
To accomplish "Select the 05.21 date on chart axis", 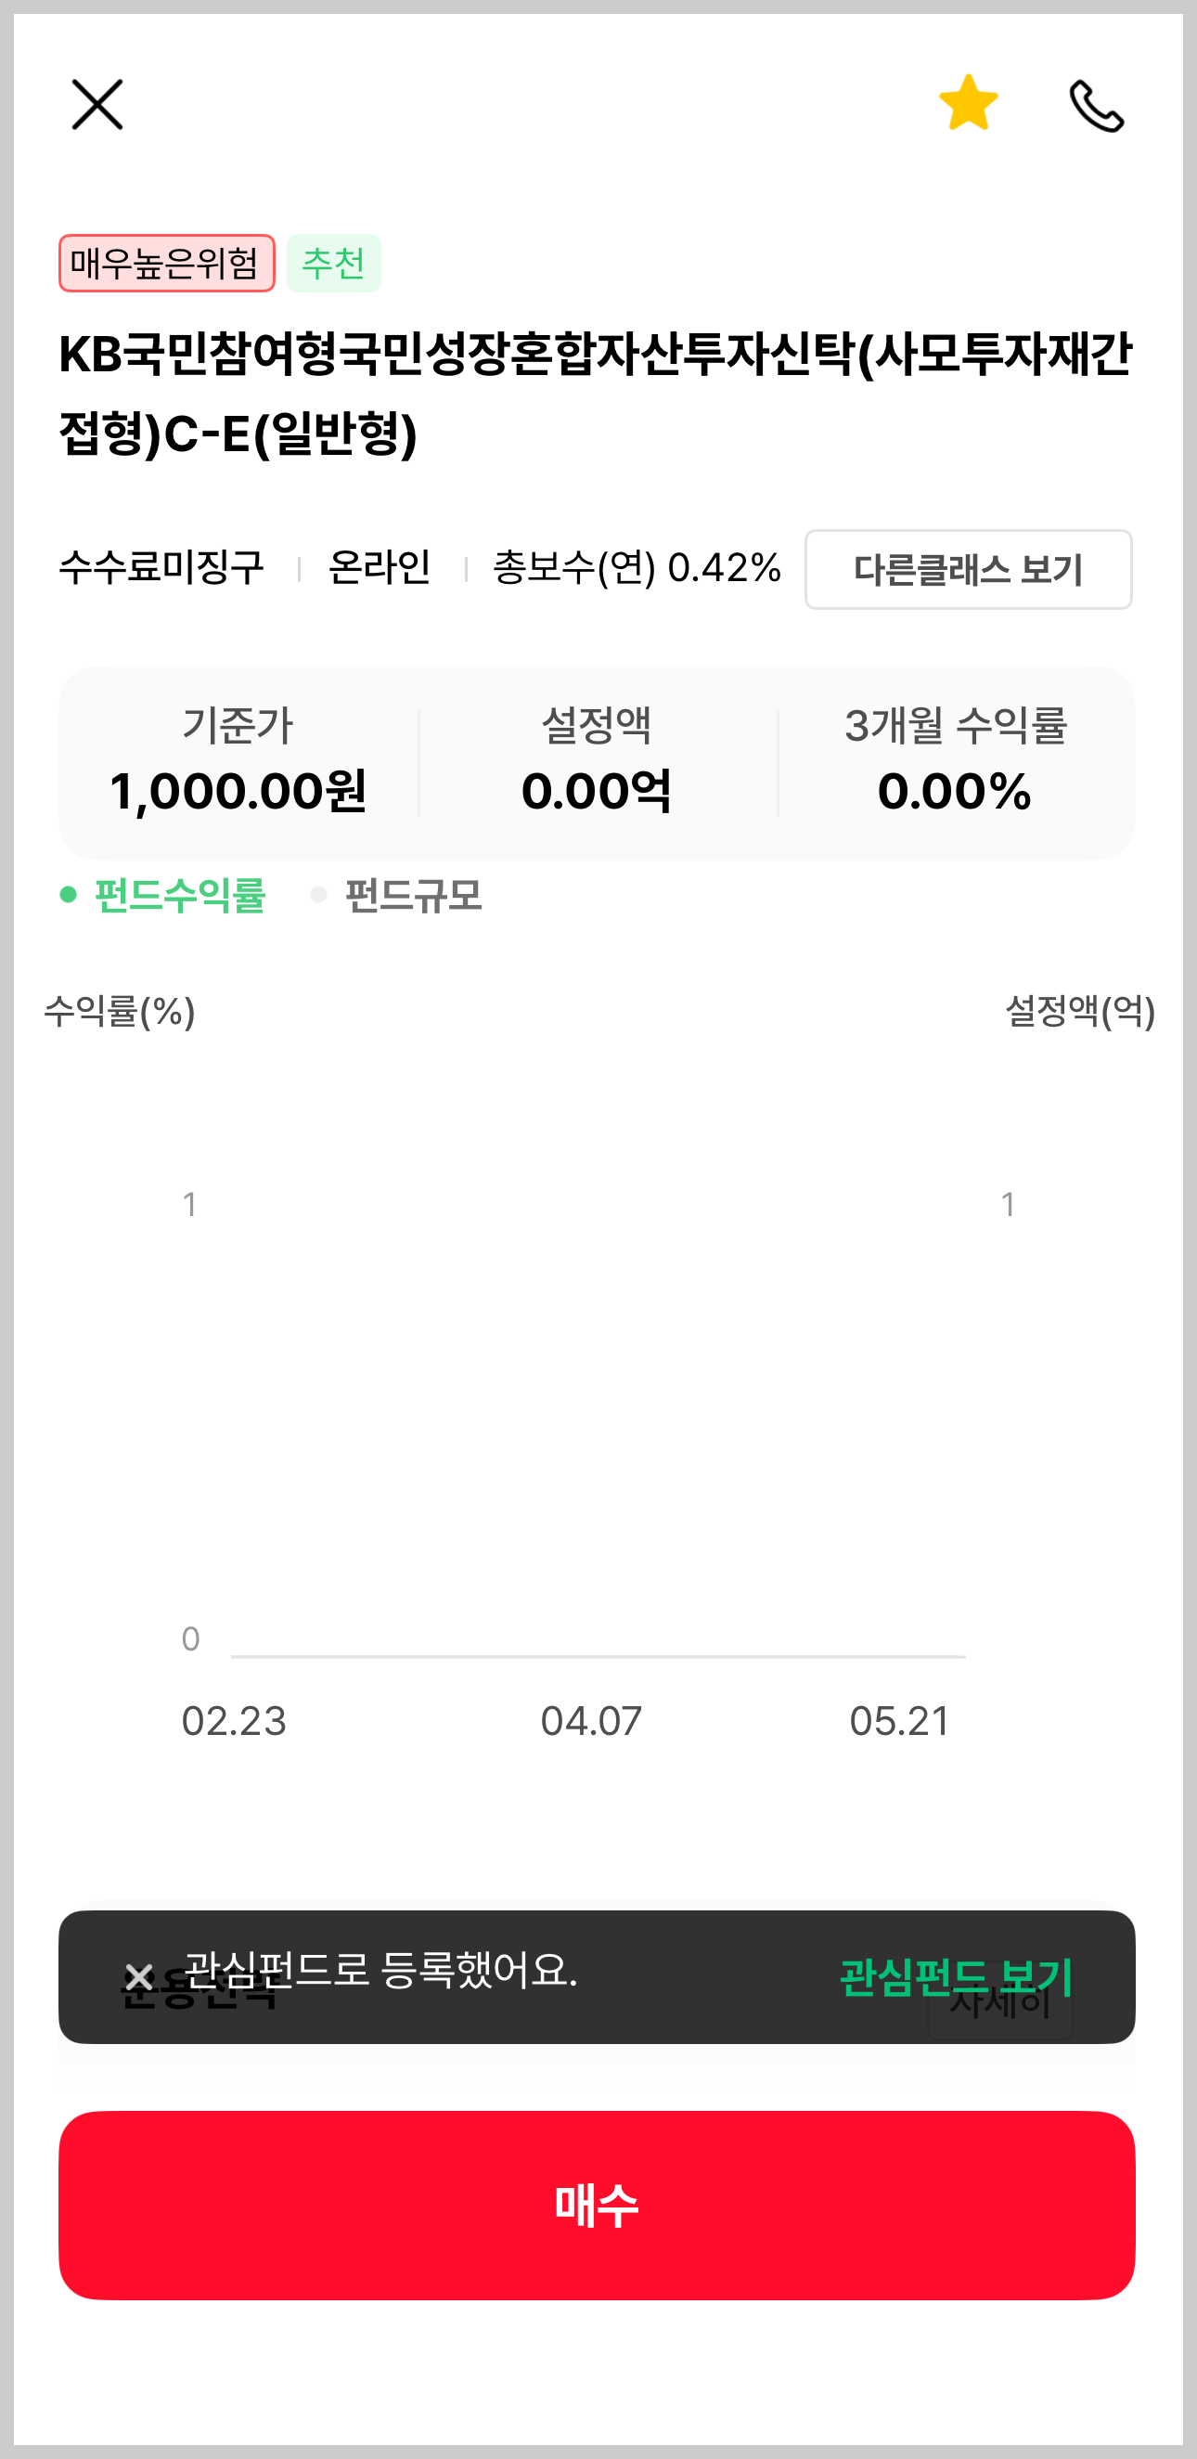I will point(900,1721).
